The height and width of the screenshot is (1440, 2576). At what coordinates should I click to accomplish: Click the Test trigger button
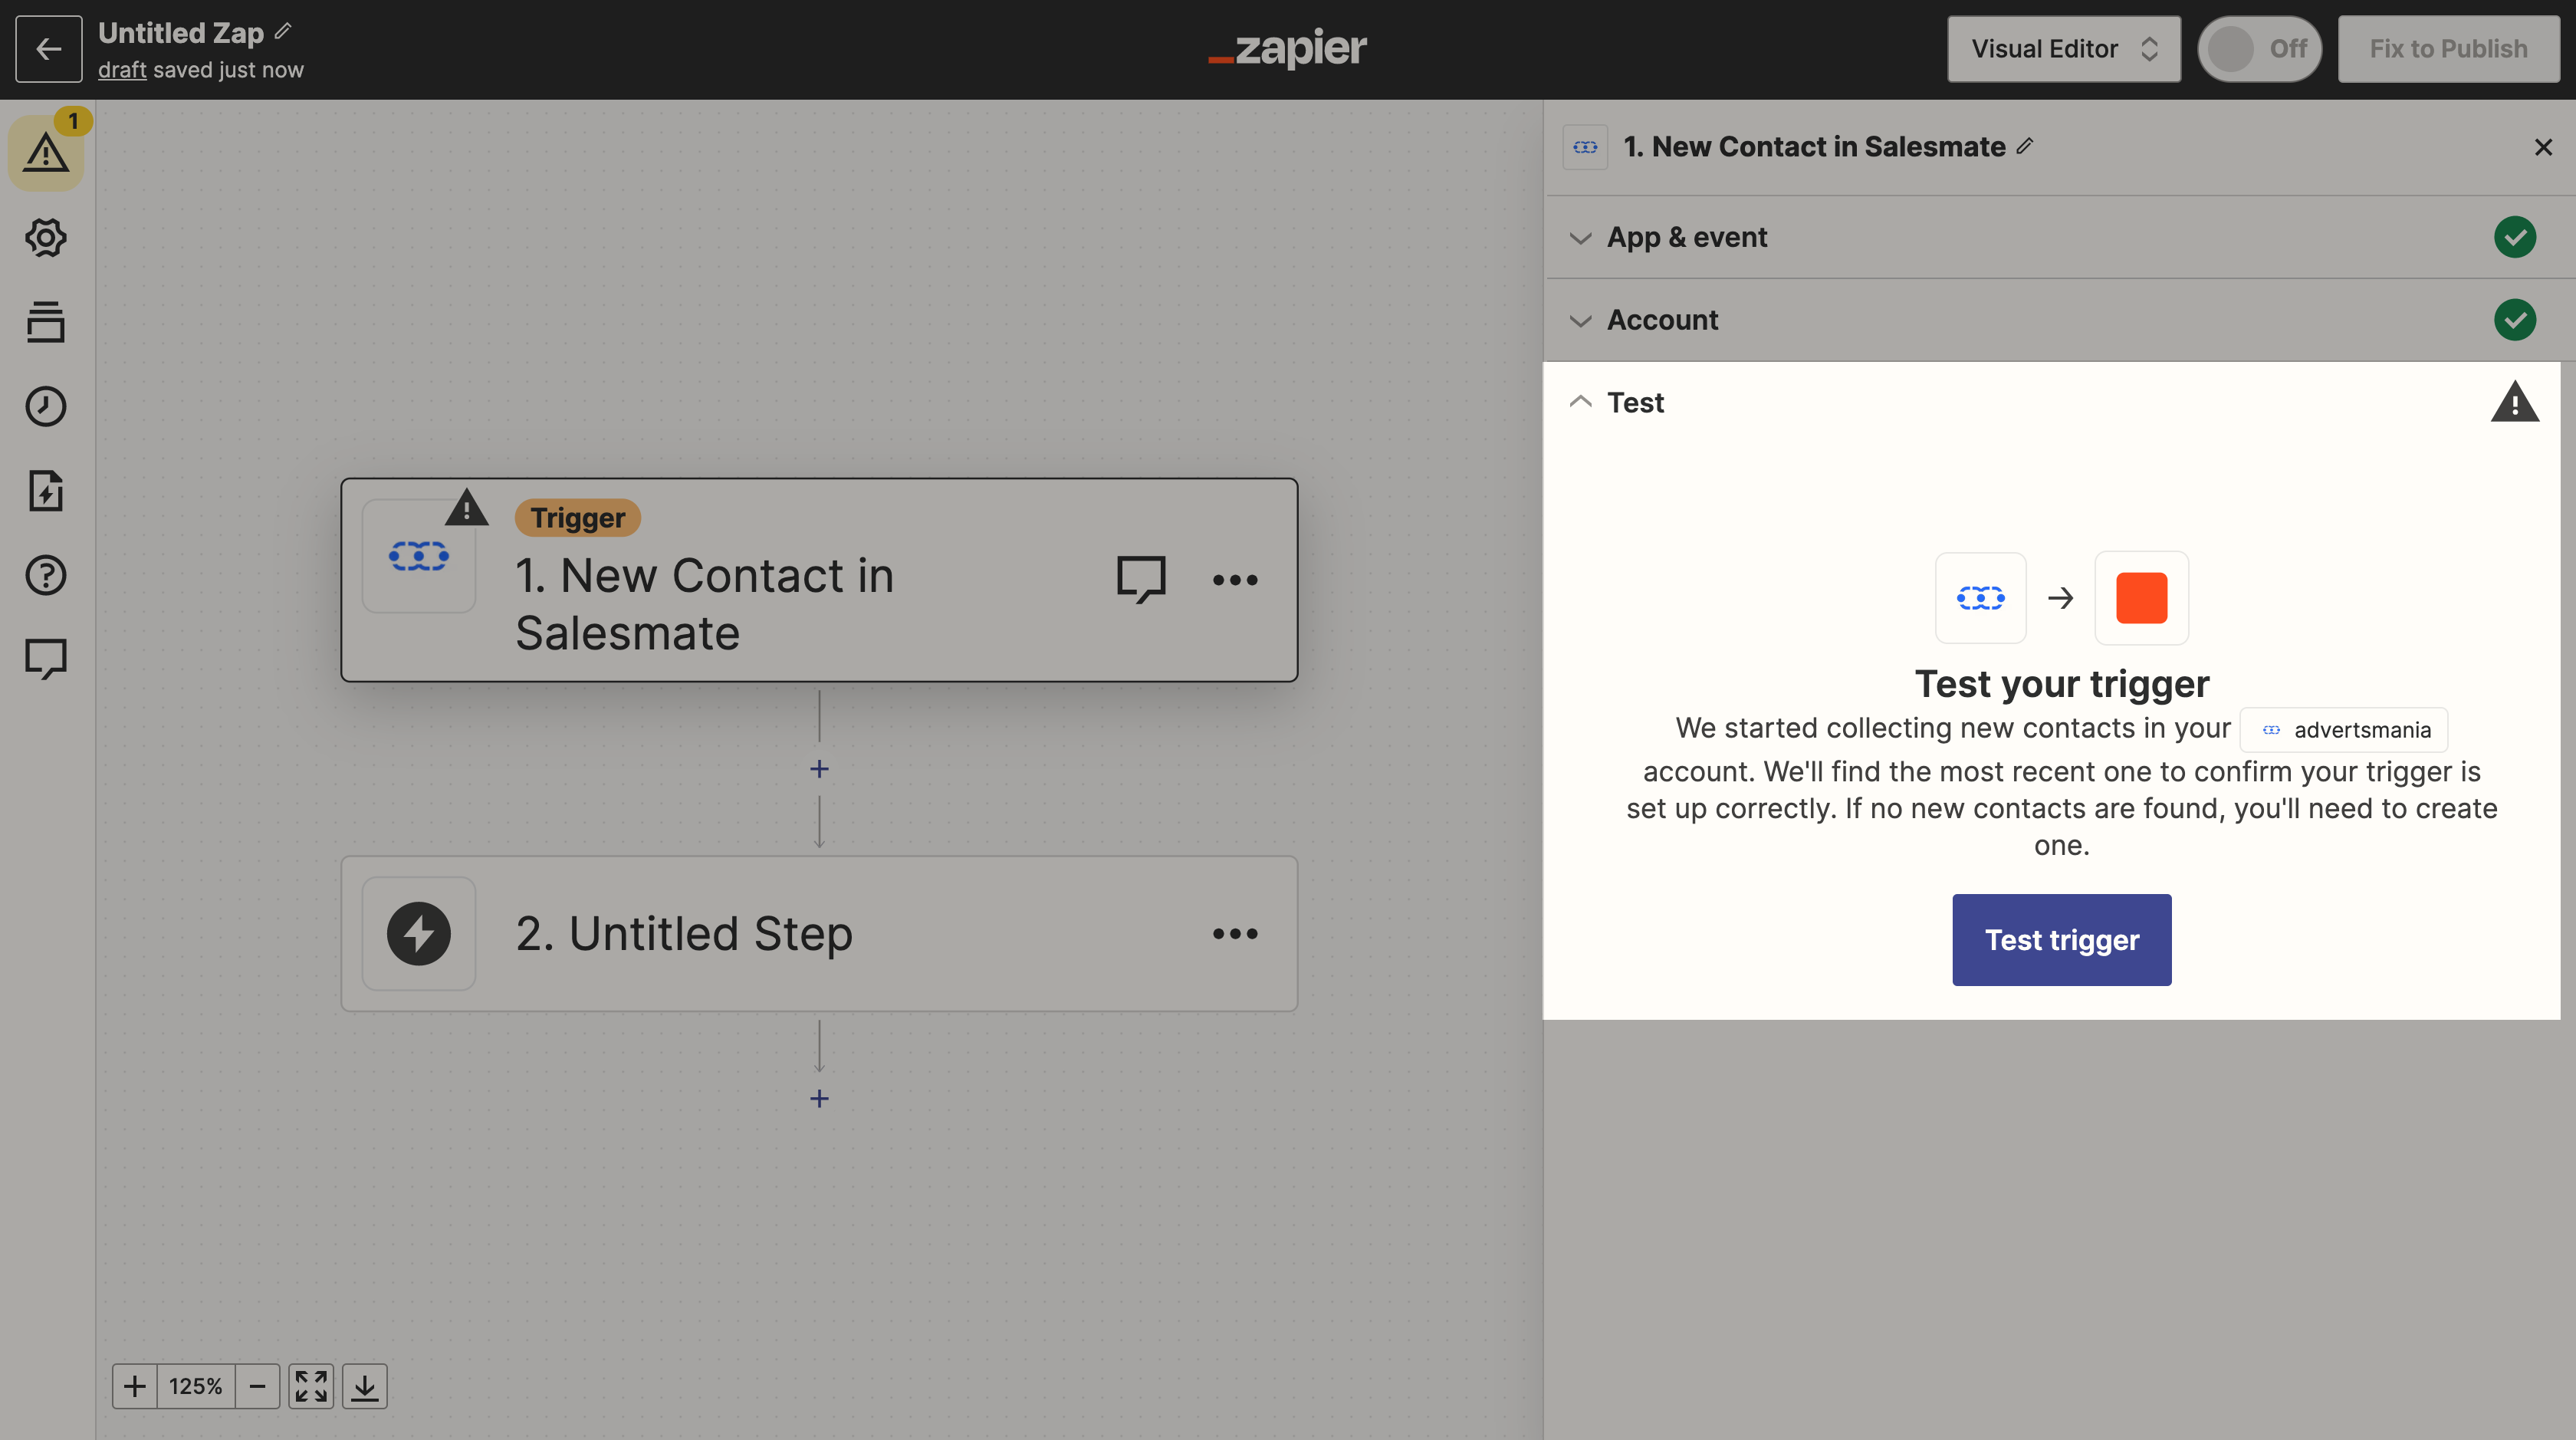pos(2061,940)
